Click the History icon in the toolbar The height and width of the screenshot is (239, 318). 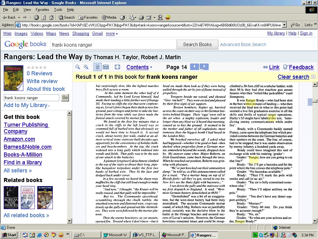(x=122, y=17)
